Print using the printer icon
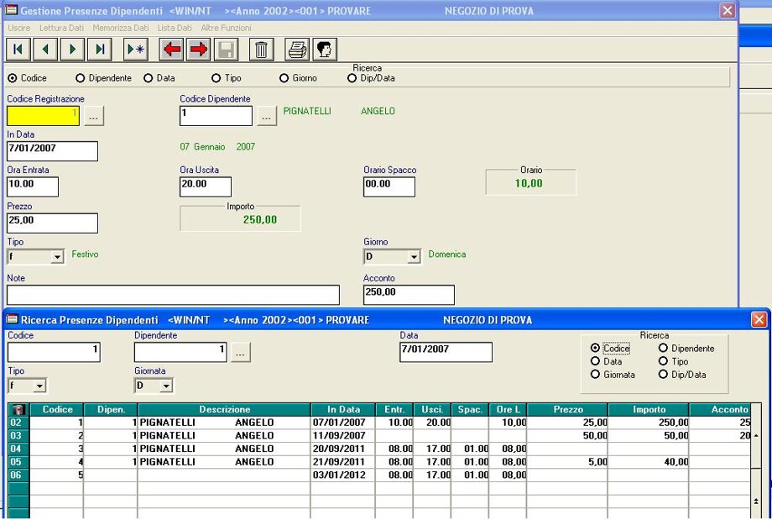Viewport: 772px width, 520px height. [x=297, y=50]
